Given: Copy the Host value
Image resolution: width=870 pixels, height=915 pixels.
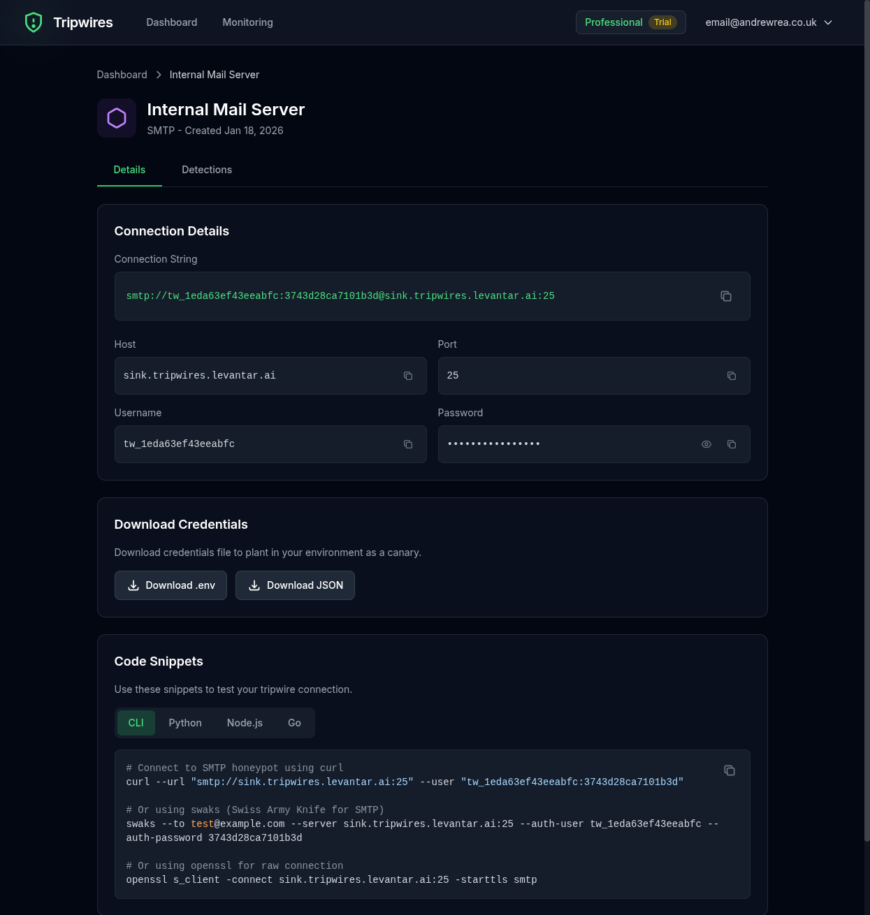Looking at the screenshot, I should tap(408, 376).
